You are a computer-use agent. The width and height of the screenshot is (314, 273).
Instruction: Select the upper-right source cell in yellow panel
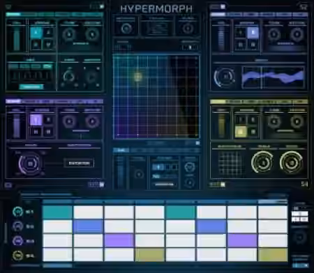coord(253,120)
